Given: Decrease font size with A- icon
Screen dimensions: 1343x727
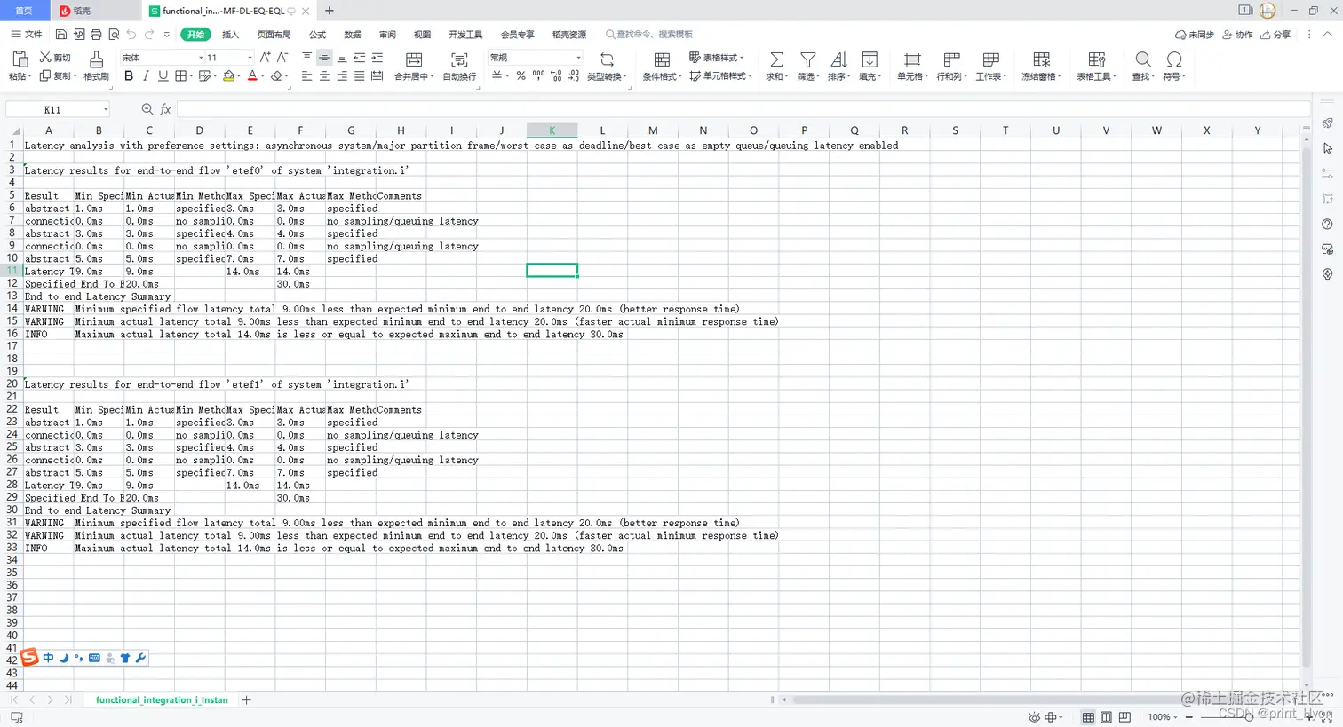Looking at the screenshot, I should (282, 58).
